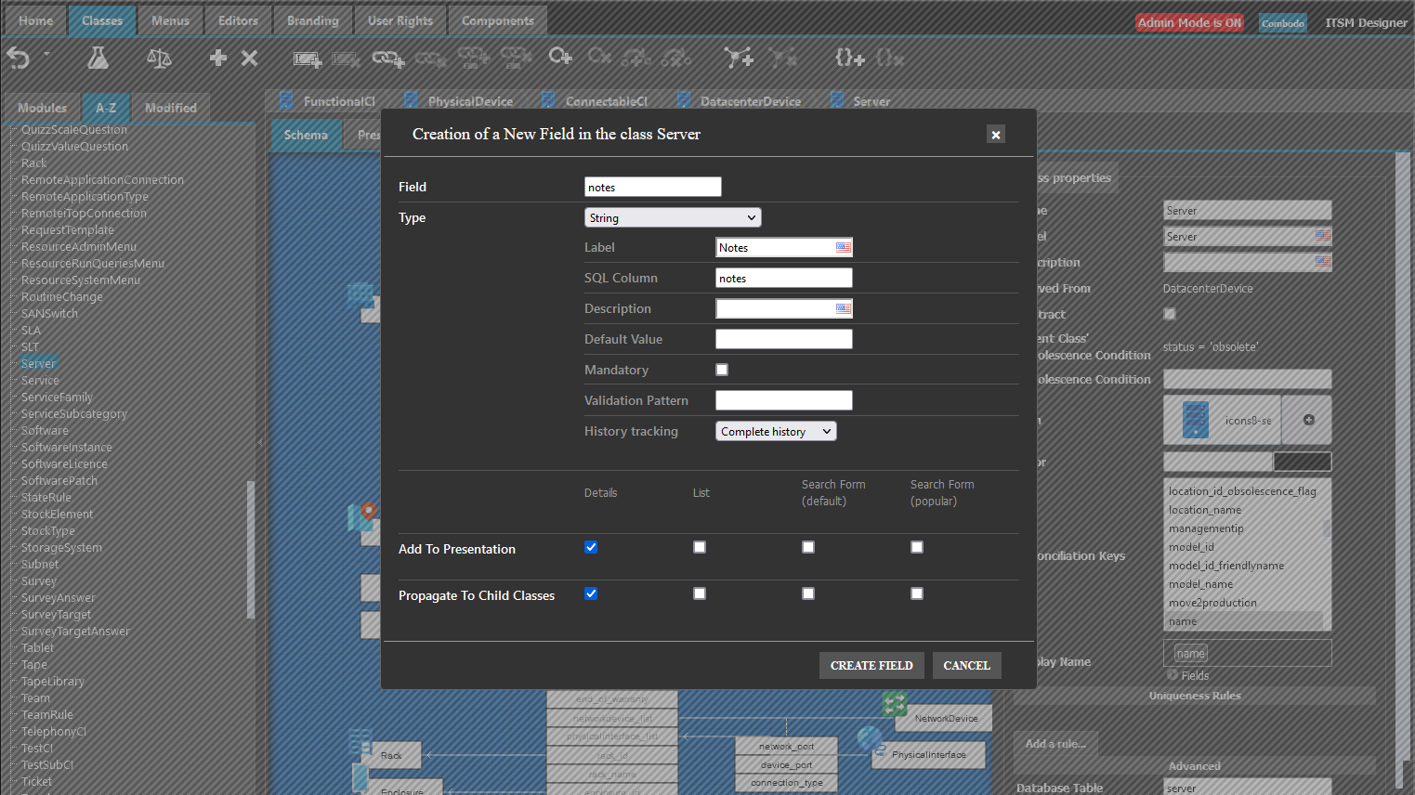This screenshot has height=795, width=1415.
Task: Check Propagate To Child Classes List checkbox
Action: (x=700, y=593)
